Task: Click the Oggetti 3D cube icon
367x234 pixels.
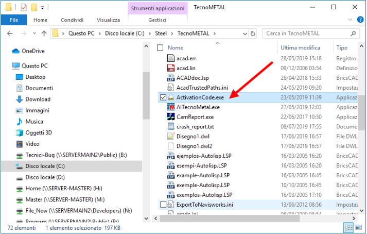Action: [x=19, y=132]
